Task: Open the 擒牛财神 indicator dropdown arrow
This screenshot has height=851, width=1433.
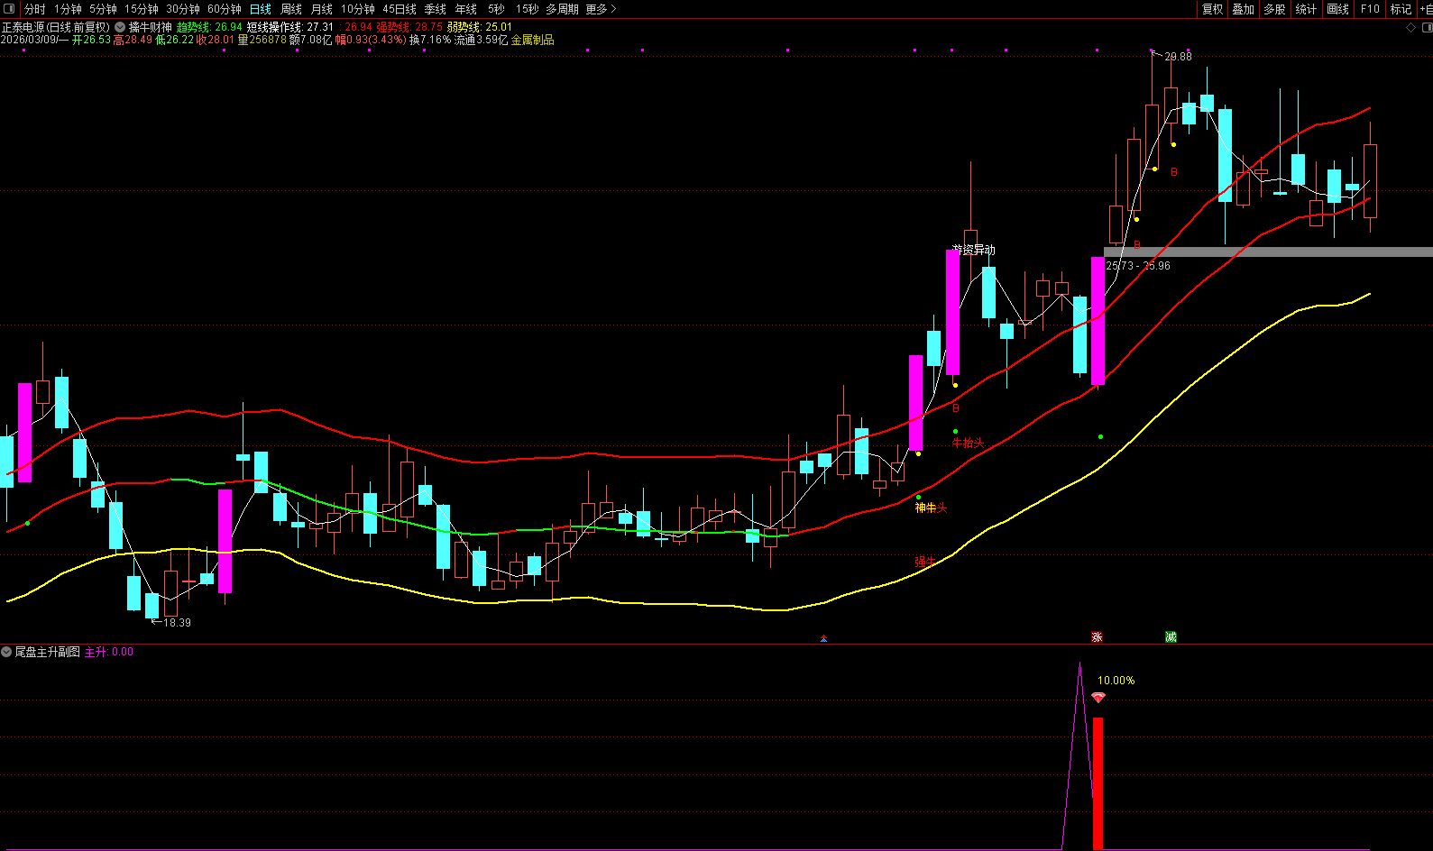Action: click(120, 28)
